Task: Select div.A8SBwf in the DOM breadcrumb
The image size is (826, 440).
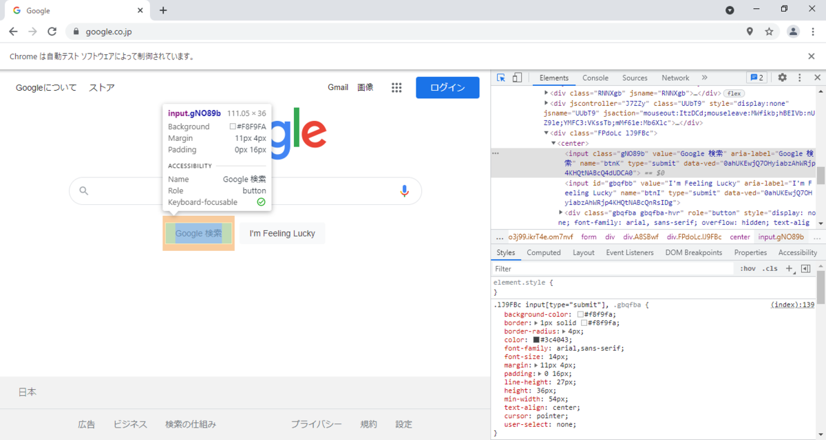Action: (641, 236)
